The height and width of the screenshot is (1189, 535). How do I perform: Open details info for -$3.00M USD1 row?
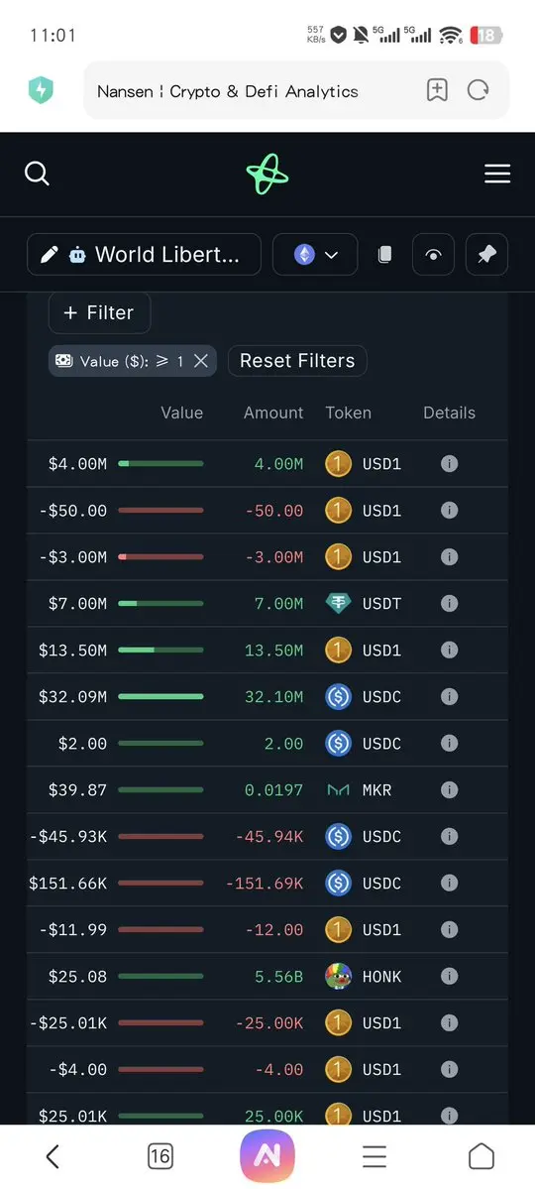(450, 556)
